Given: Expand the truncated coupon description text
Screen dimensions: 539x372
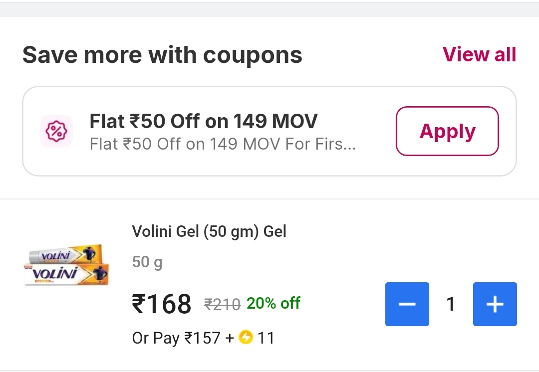Looking at the screenshot, I should (x=223, y=144).
